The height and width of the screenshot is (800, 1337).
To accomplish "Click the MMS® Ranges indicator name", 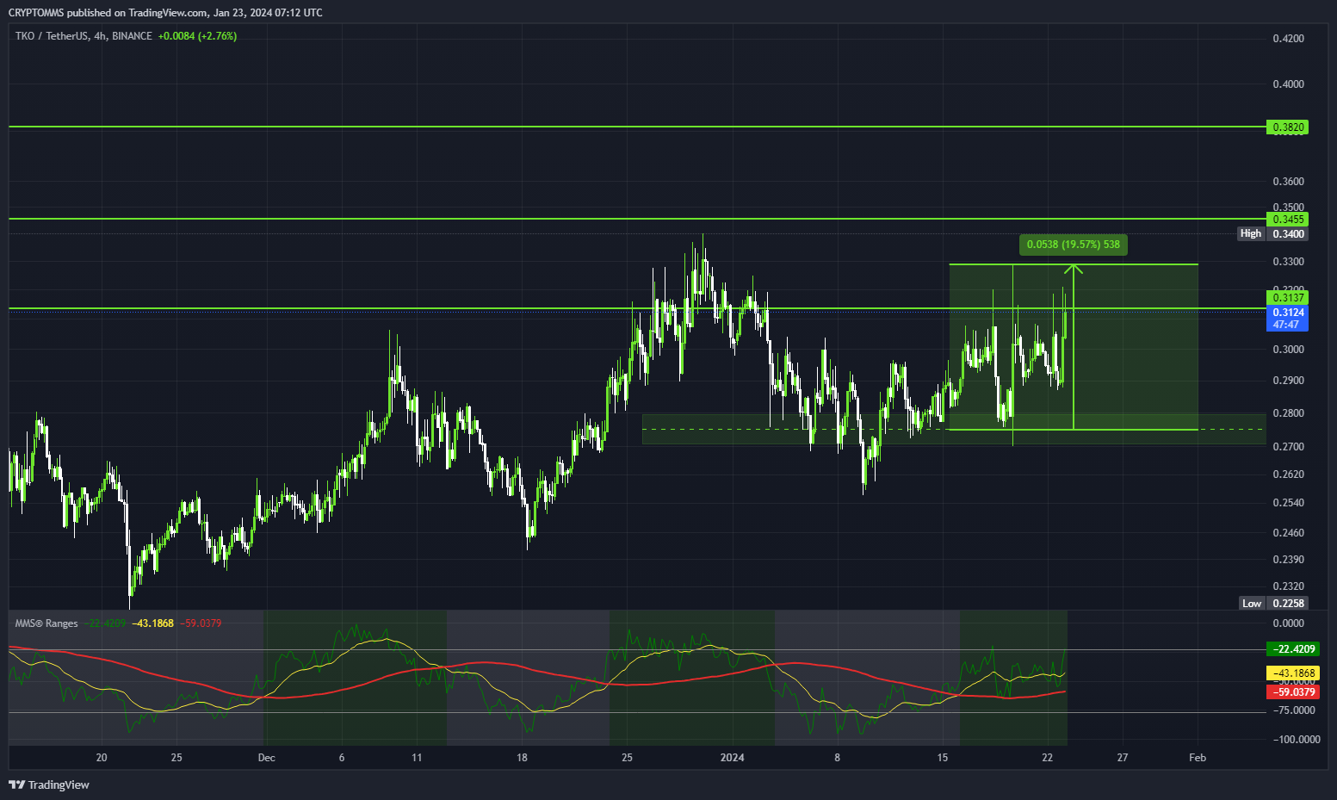I will [46, 623].
